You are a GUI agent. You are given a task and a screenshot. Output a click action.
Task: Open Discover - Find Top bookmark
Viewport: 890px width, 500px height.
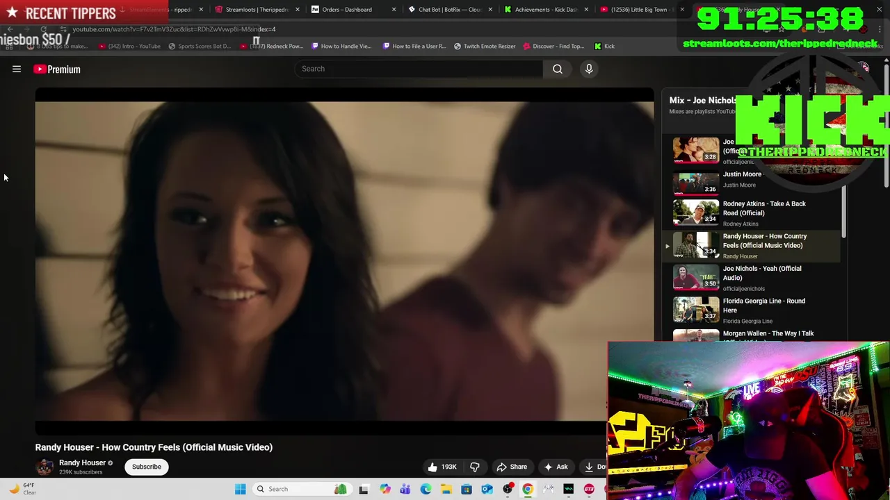click(553, 47)
